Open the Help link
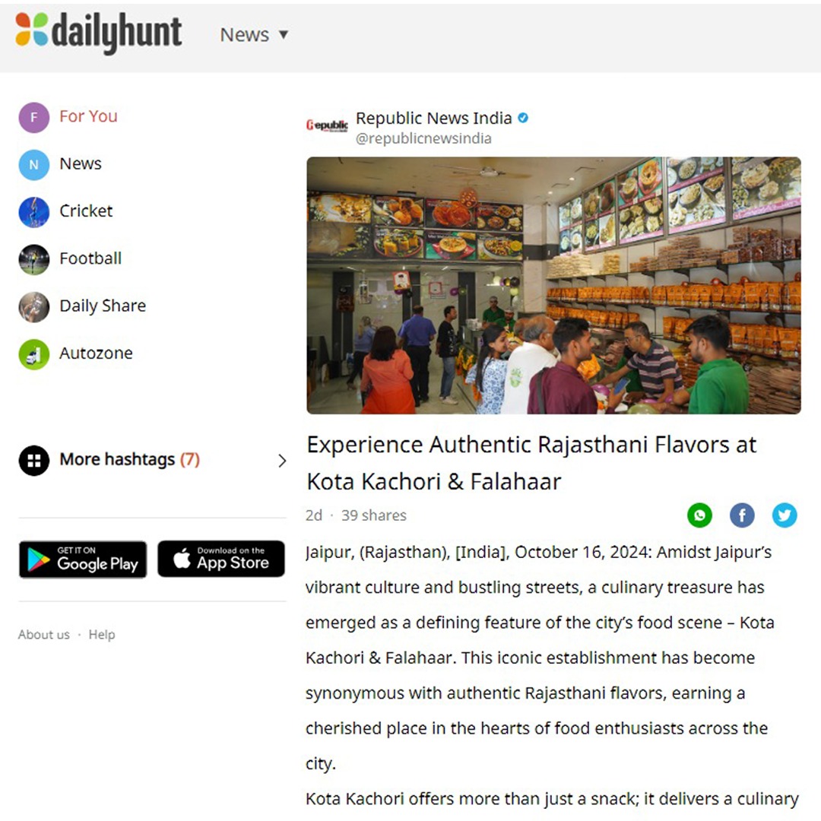821x821 pixels. [x=102, y=635]
